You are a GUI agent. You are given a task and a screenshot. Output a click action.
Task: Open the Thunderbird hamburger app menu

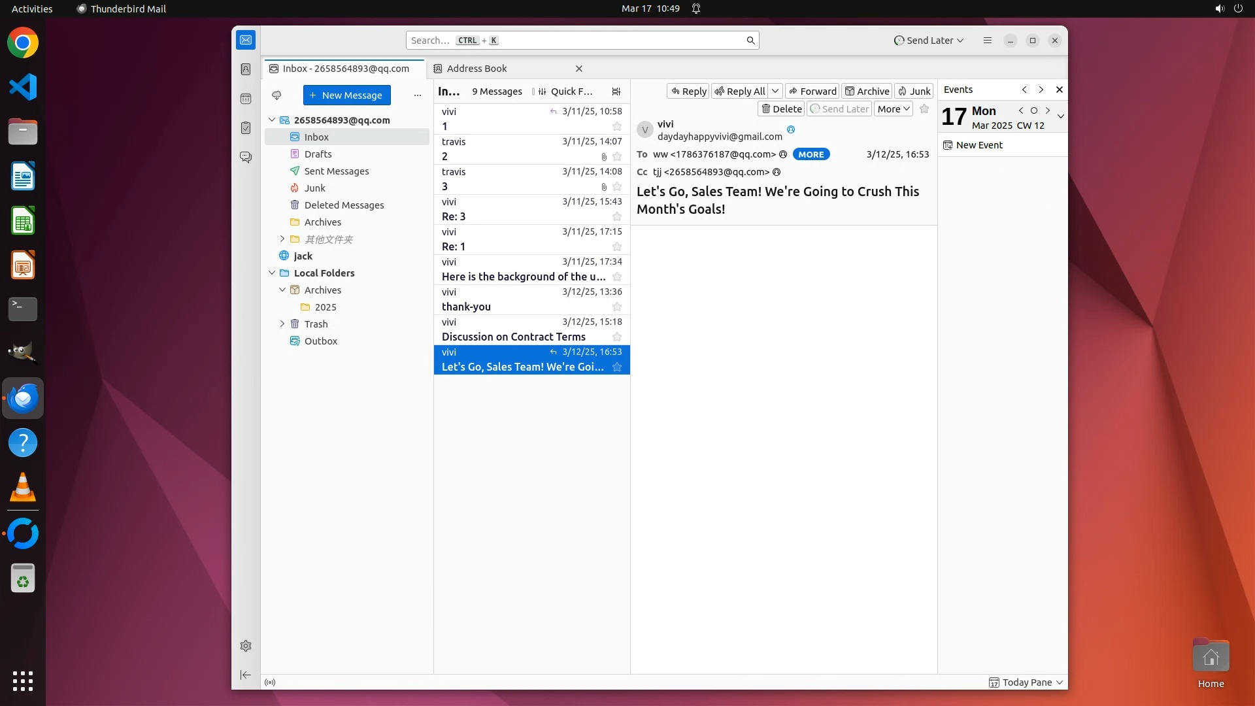[x=987, y=41]
